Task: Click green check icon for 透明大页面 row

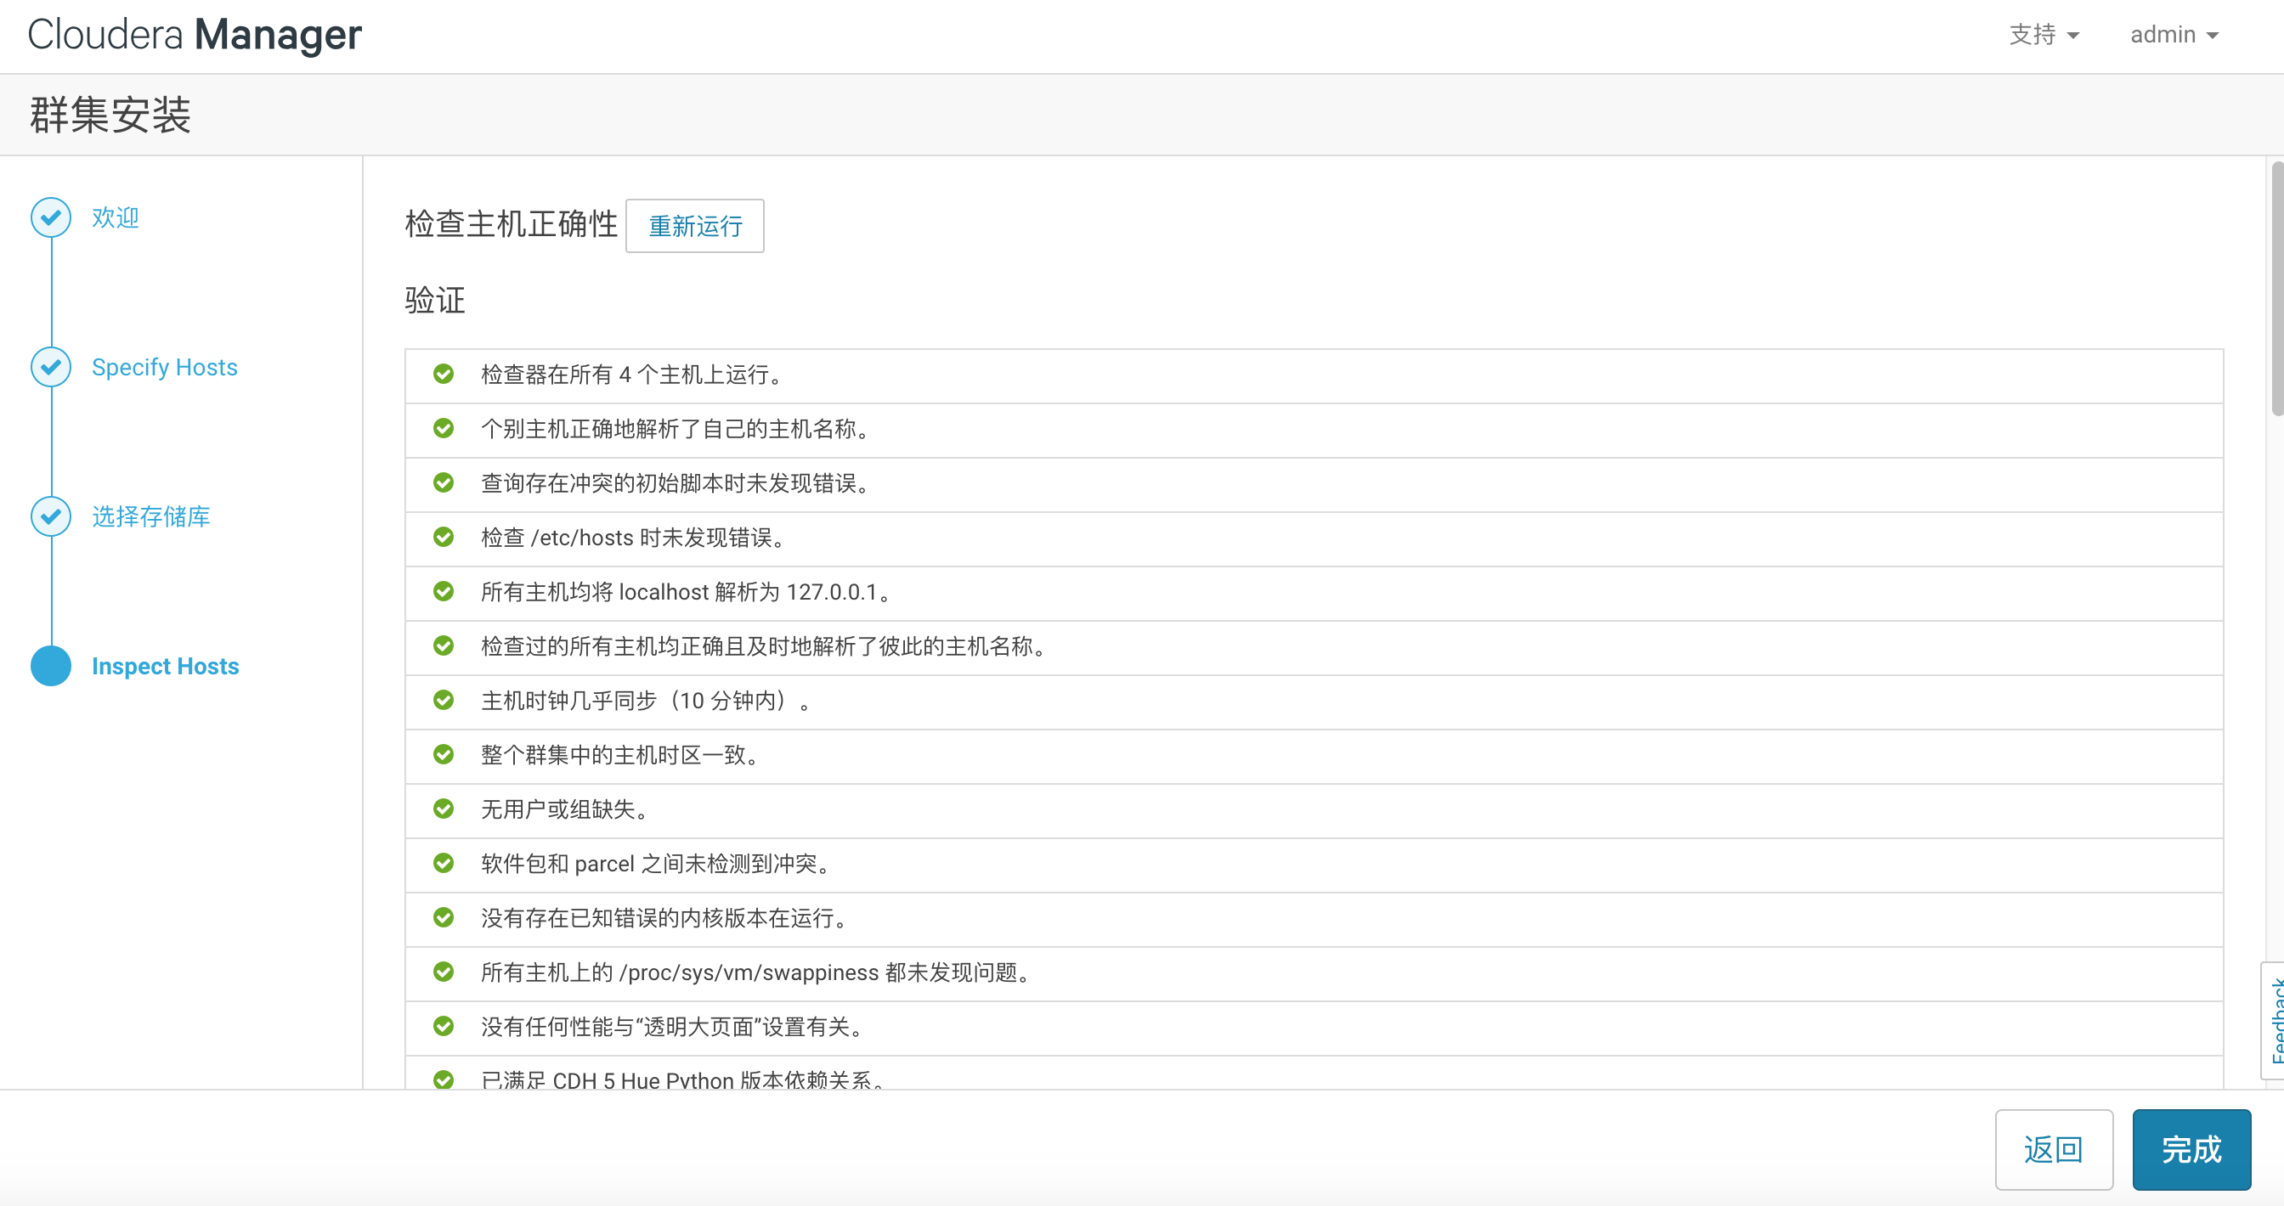Action: point(444,1026)
